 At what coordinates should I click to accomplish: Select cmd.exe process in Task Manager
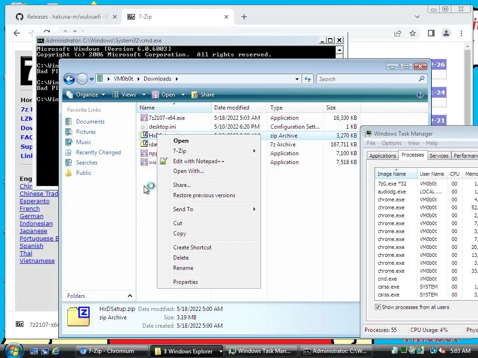[426, 279]
